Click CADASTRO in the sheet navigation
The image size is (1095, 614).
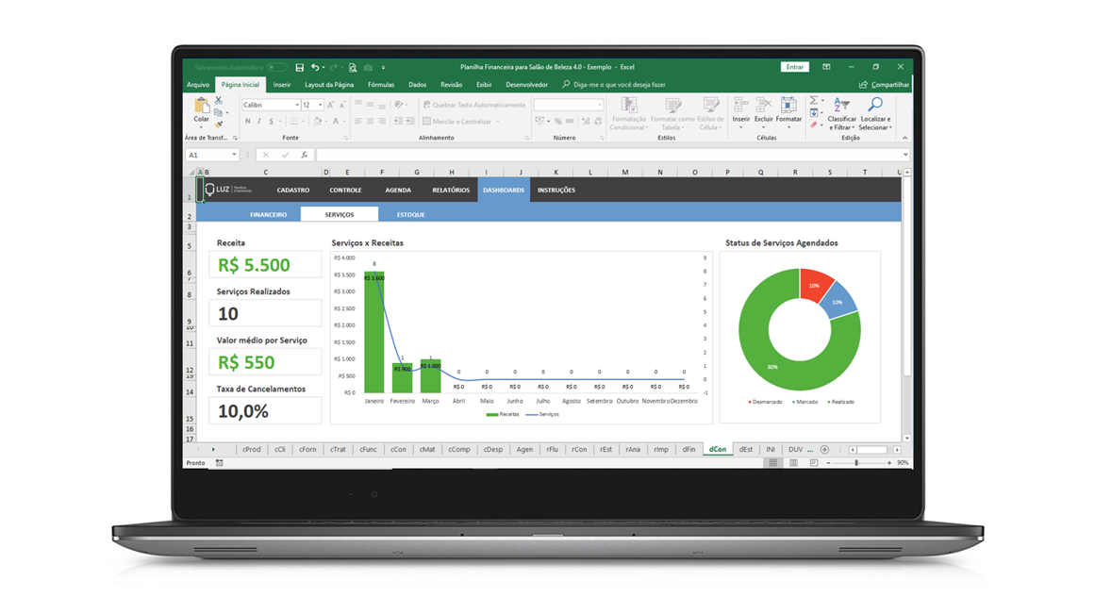(x=293, y=190)
